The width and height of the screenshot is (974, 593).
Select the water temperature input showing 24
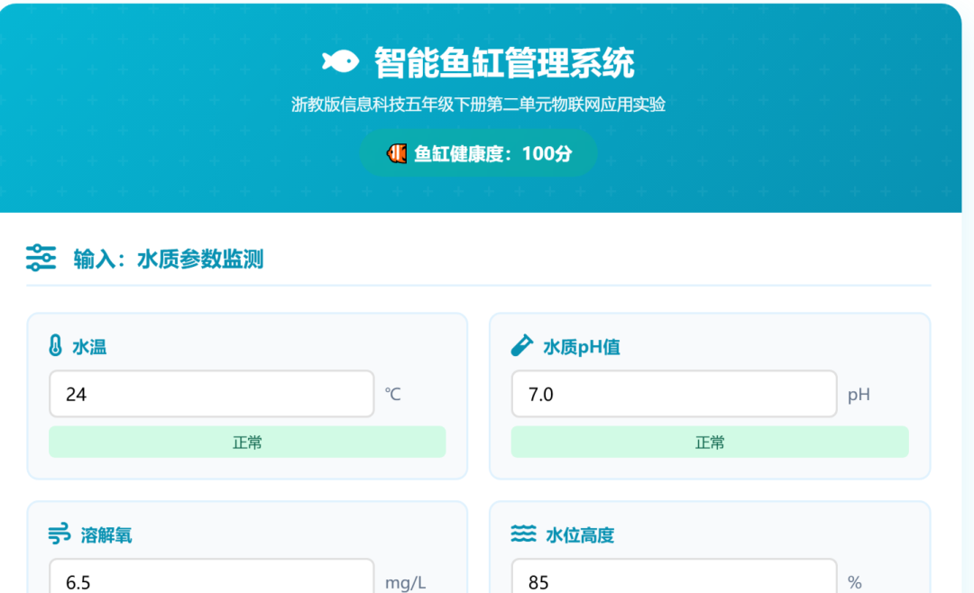(x=211, y=394)
